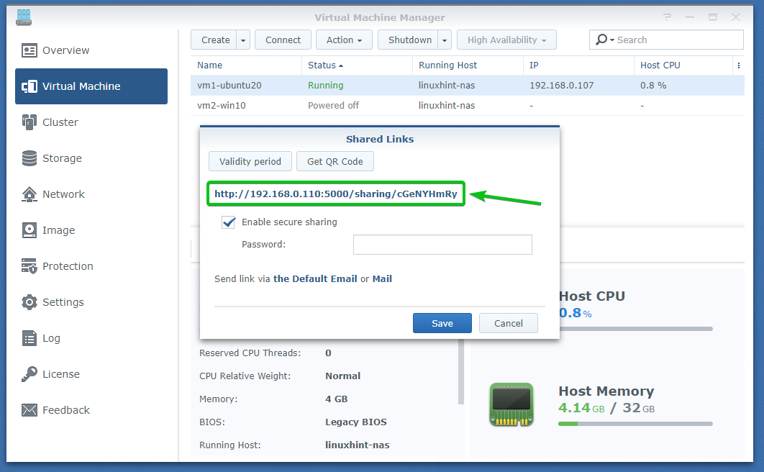Click the Protection shield icon
The image size is (764, 472).
point(29,266)
